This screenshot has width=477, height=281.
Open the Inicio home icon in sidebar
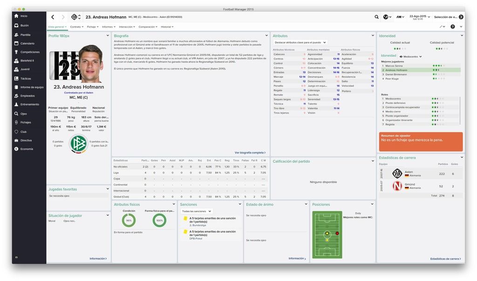[x=16, y=16]
